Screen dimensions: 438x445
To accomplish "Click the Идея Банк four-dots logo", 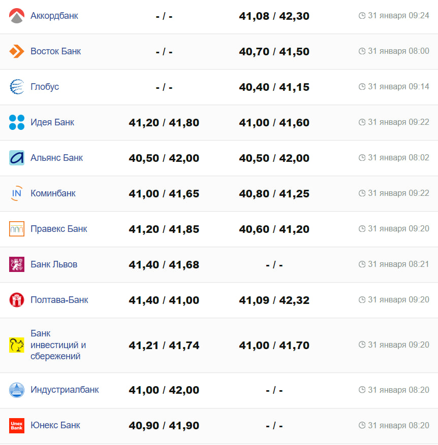I will point(17,122).
